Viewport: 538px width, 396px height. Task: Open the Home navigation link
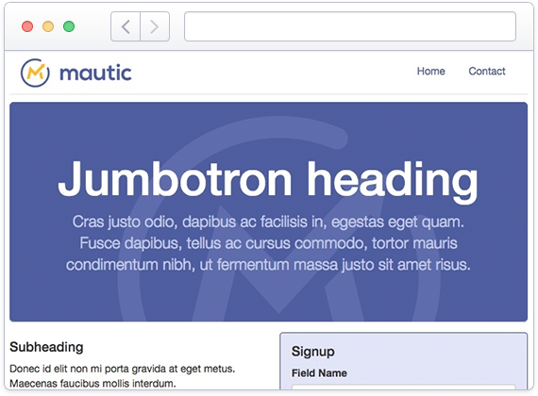tap(431, 71)
